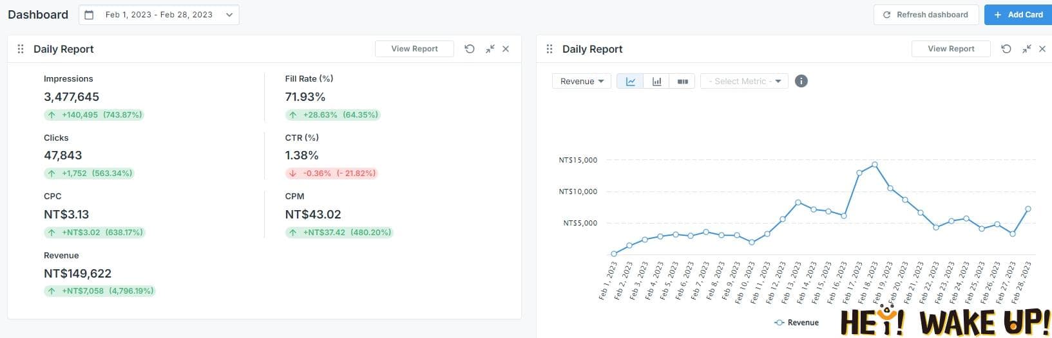Viewport: 1052px width, 338px height.
Task: Remove the left Daily Report card
Action: coord(506,49)
